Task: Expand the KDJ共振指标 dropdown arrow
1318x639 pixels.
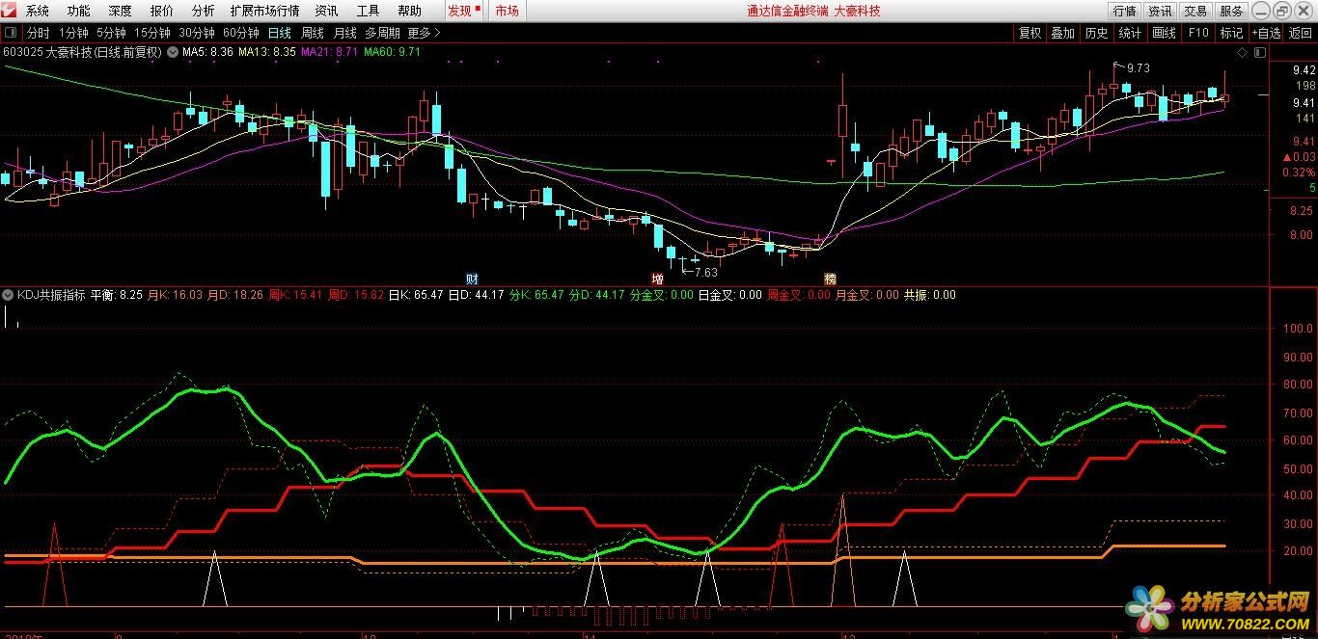Action: tap(10, 295)
